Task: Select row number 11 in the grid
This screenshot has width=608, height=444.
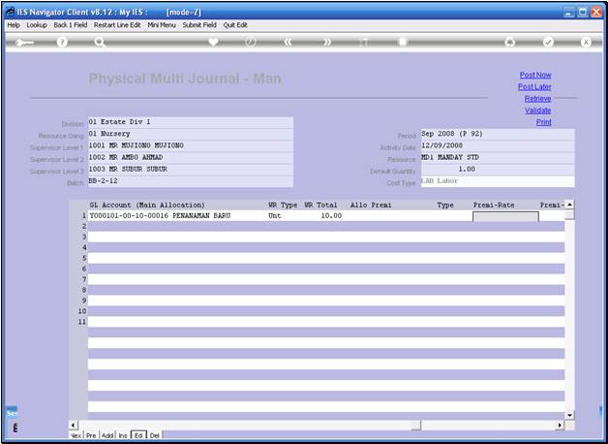Action: [x=82, y=322]
